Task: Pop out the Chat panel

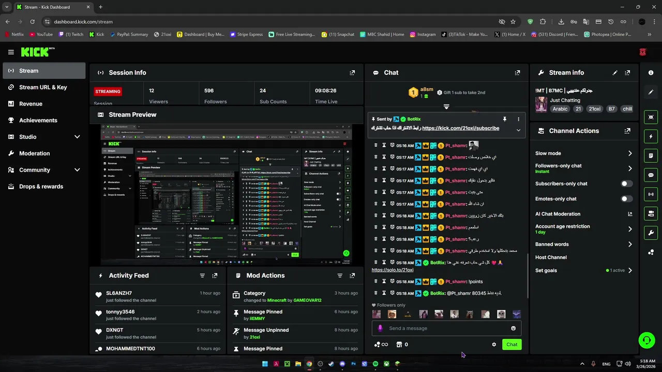Action: [517, 73]
